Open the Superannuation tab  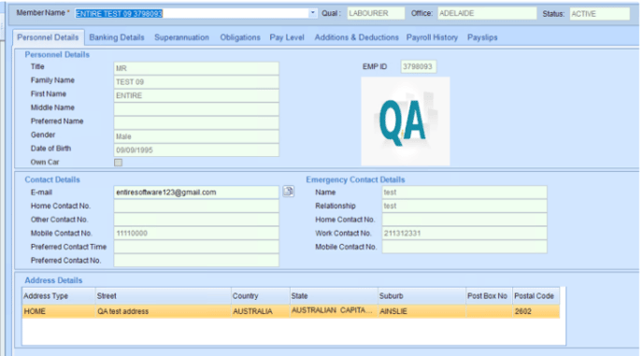(181, 37)
